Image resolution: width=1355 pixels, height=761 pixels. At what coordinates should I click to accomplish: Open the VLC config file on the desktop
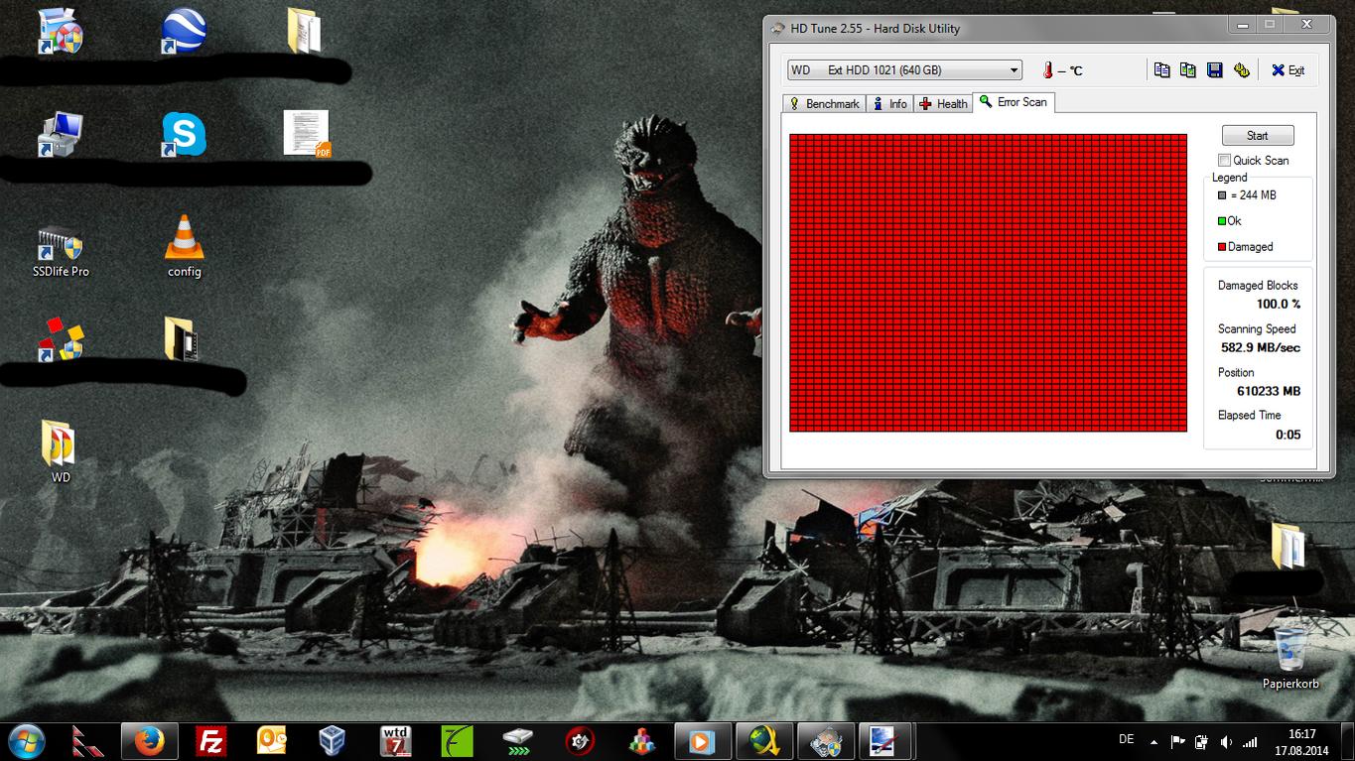click(x=184, y=245)
